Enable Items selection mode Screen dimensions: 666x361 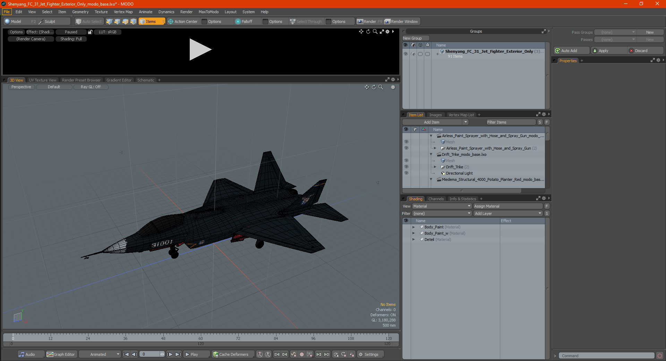pos(152,22)
